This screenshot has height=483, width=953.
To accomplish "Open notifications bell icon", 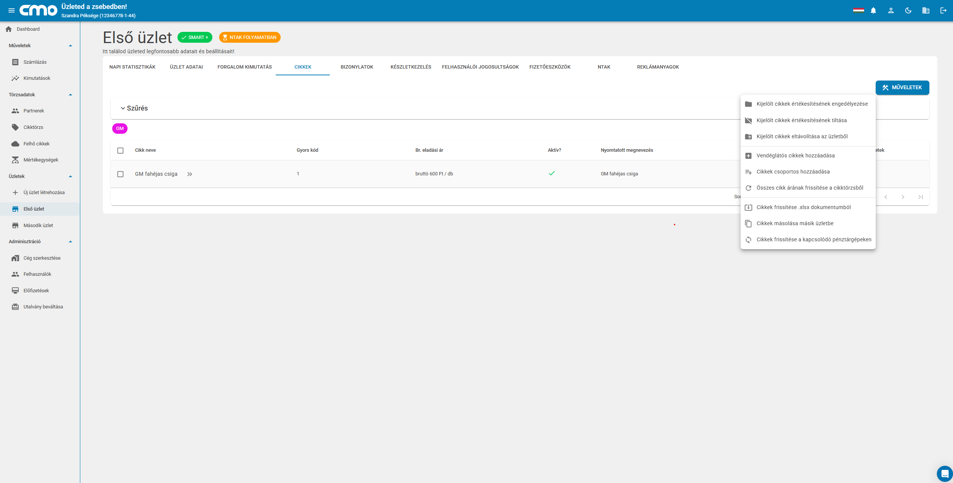I will 873,10.
